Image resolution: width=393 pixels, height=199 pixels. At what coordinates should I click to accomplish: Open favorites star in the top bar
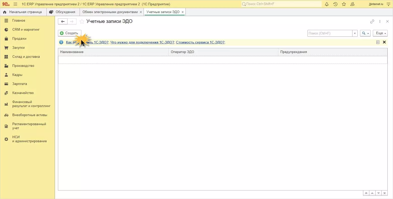344,4
